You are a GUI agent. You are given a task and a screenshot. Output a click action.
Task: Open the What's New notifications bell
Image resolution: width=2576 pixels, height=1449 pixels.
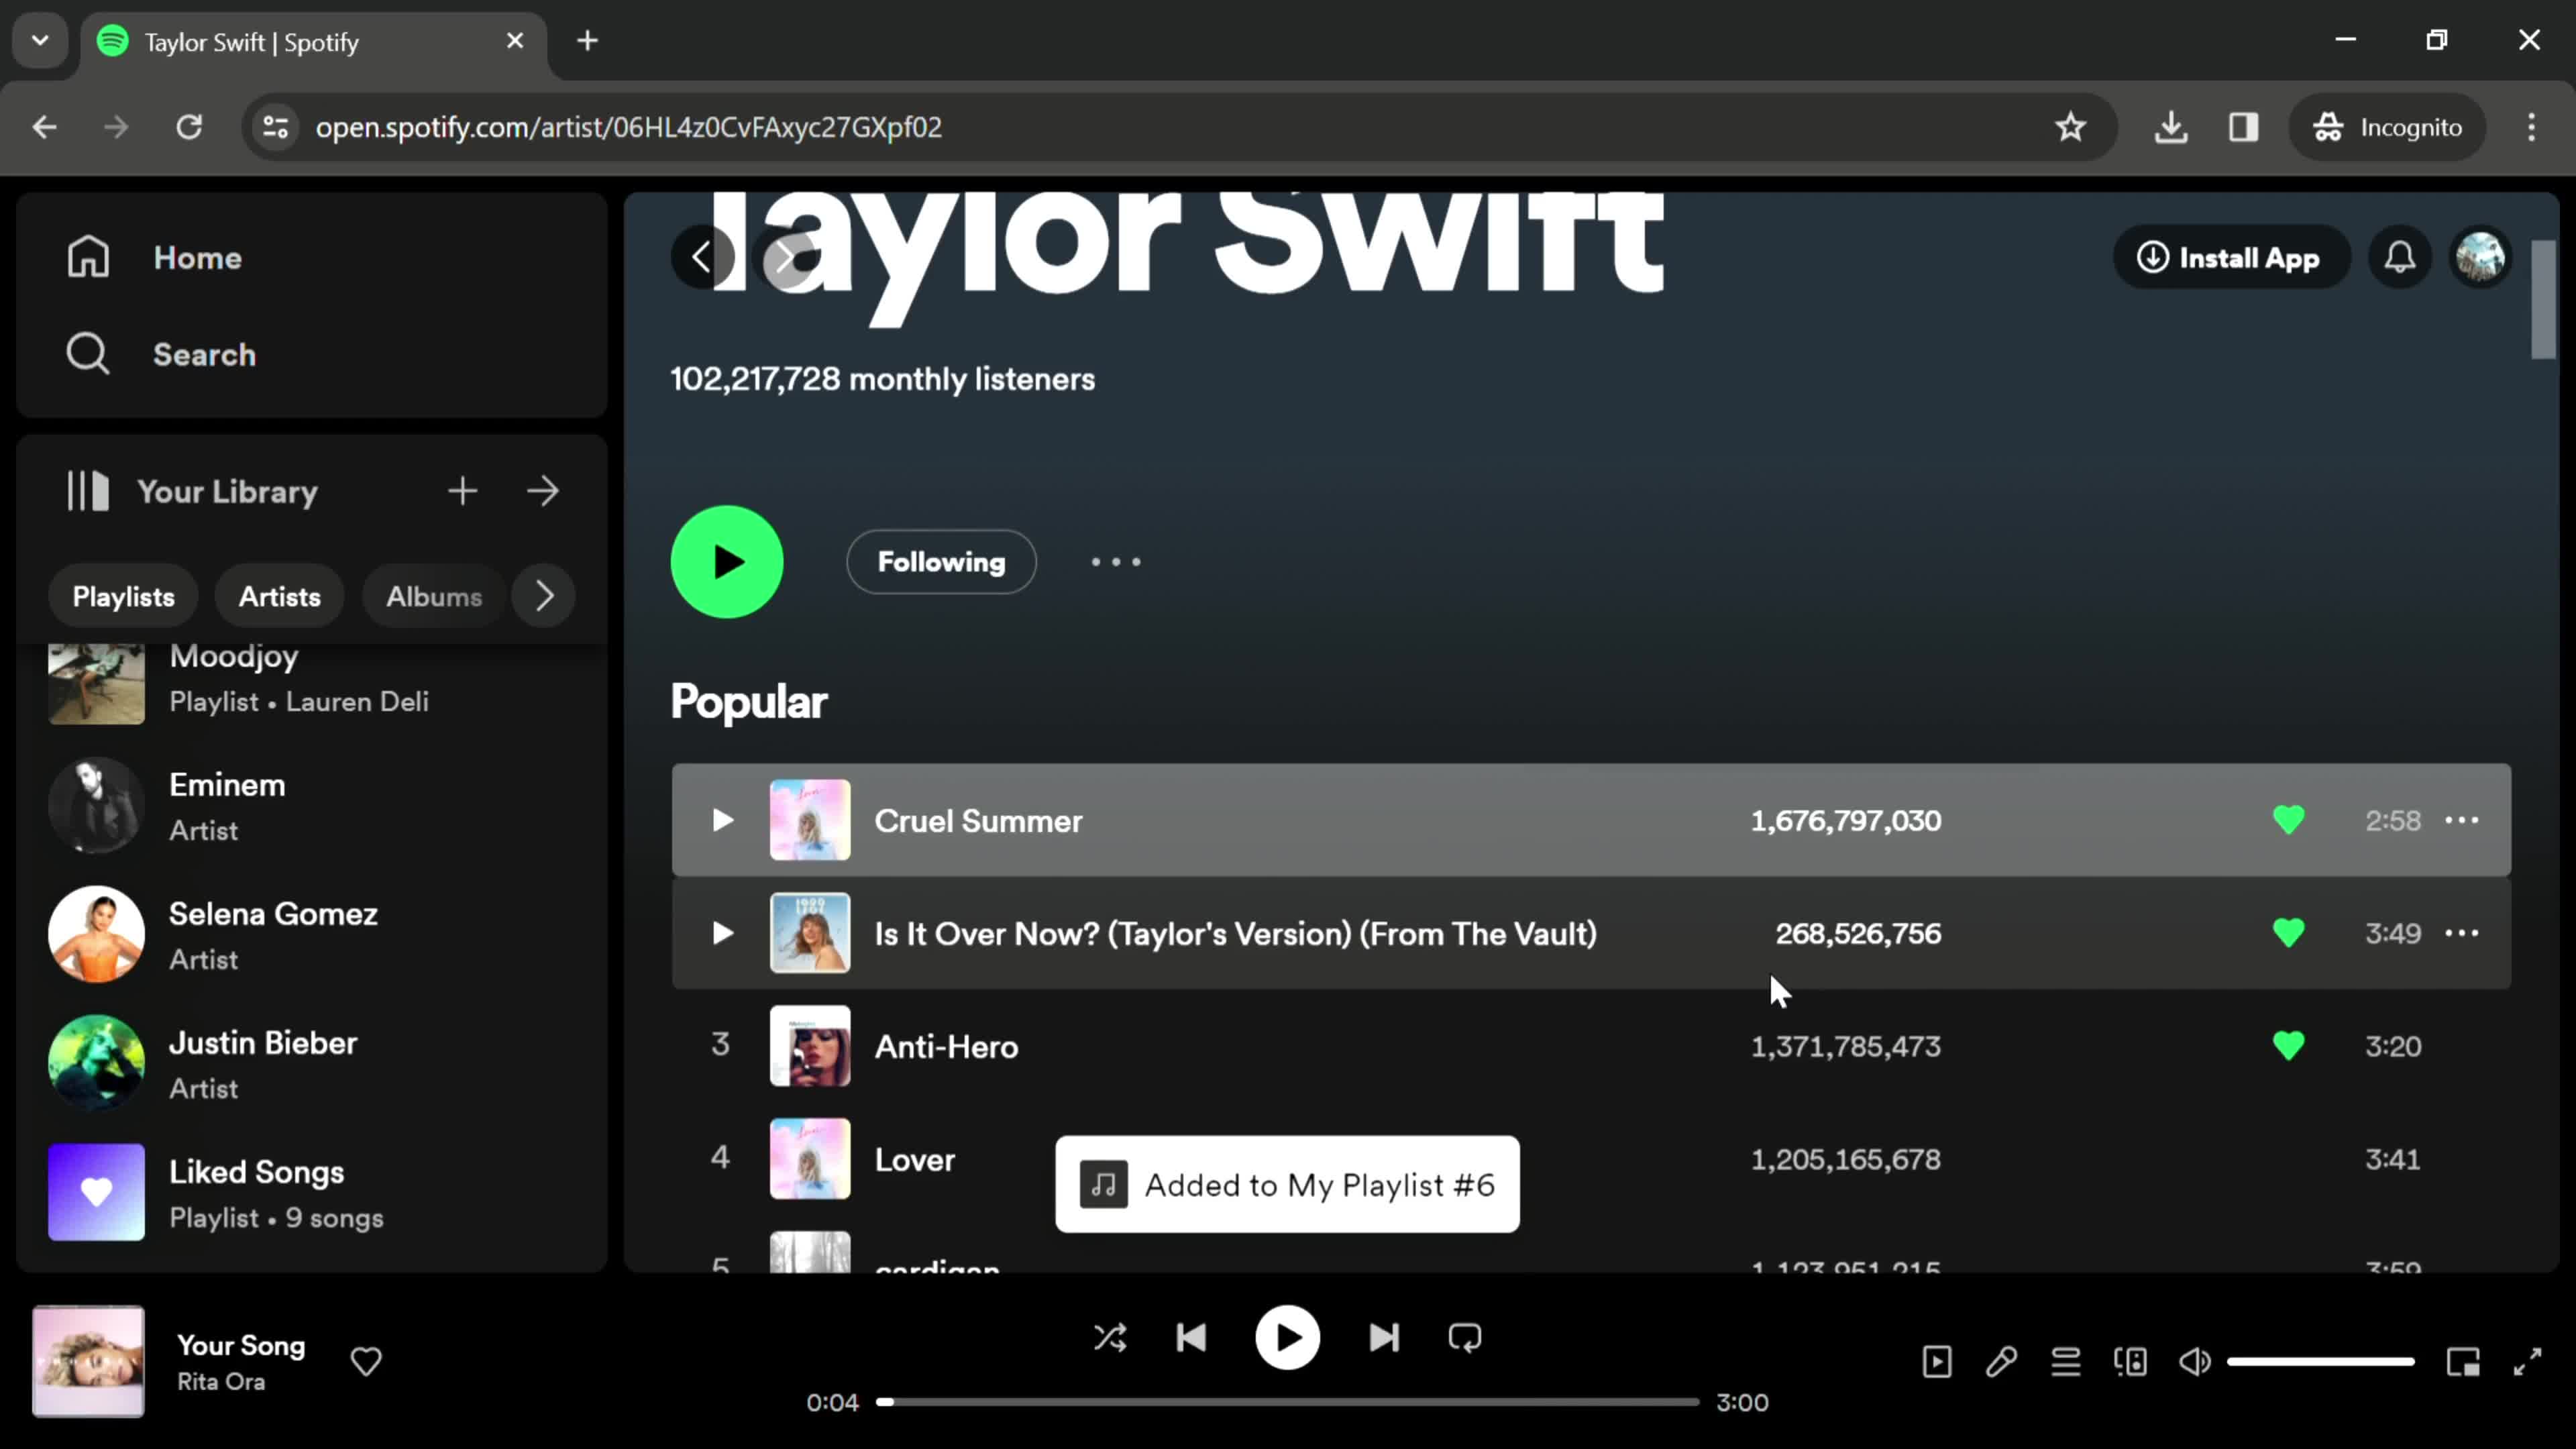click(x=2400, y=257)
